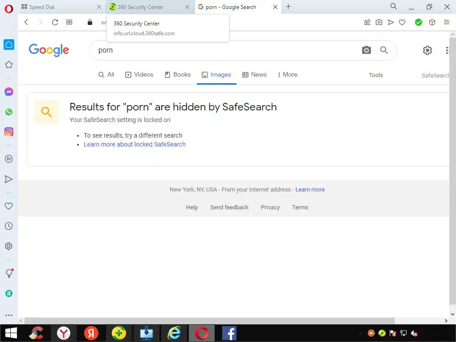Open the sidebar heart pinboards icon
Image resolution: width=456 pixels, height=342 pixels.
point(9,206)
